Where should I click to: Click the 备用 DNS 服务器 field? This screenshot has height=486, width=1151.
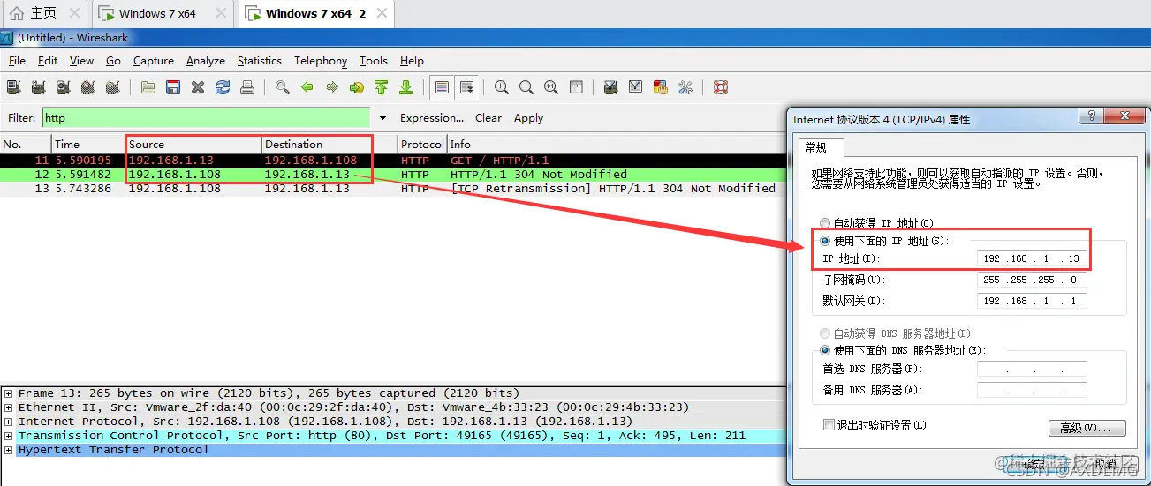click(1032, 390)
